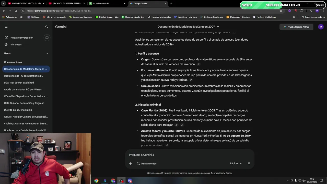Reload the current page
The height and width of the screenshot is (184, 327).
click(x=16, y=11)
